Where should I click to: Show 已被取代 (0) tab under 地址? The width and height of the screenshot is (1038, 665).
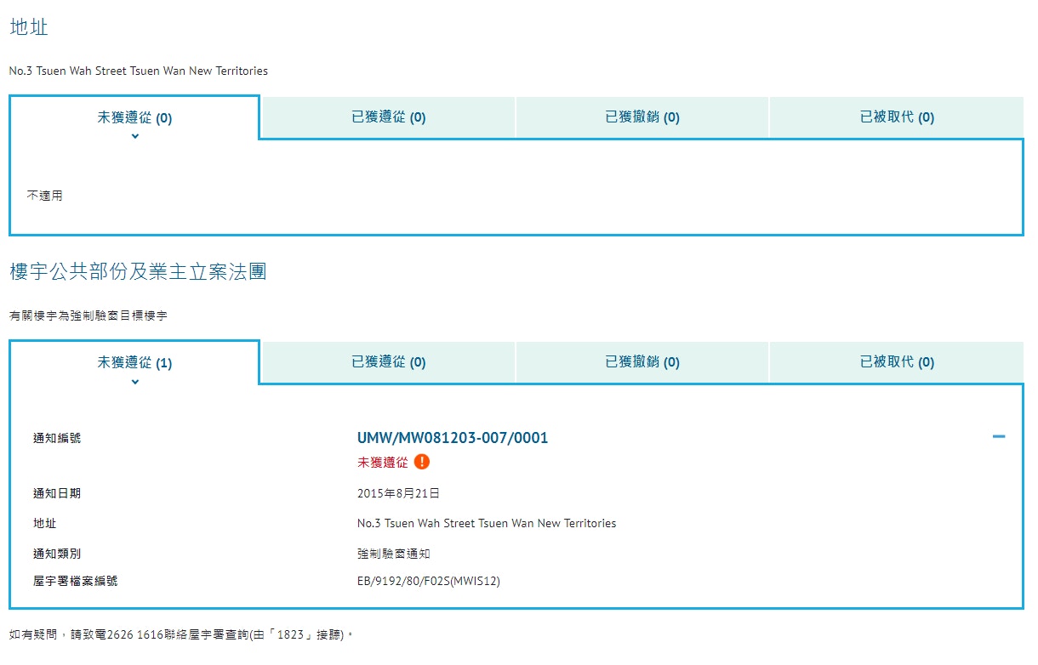click(x=896, y=117)
